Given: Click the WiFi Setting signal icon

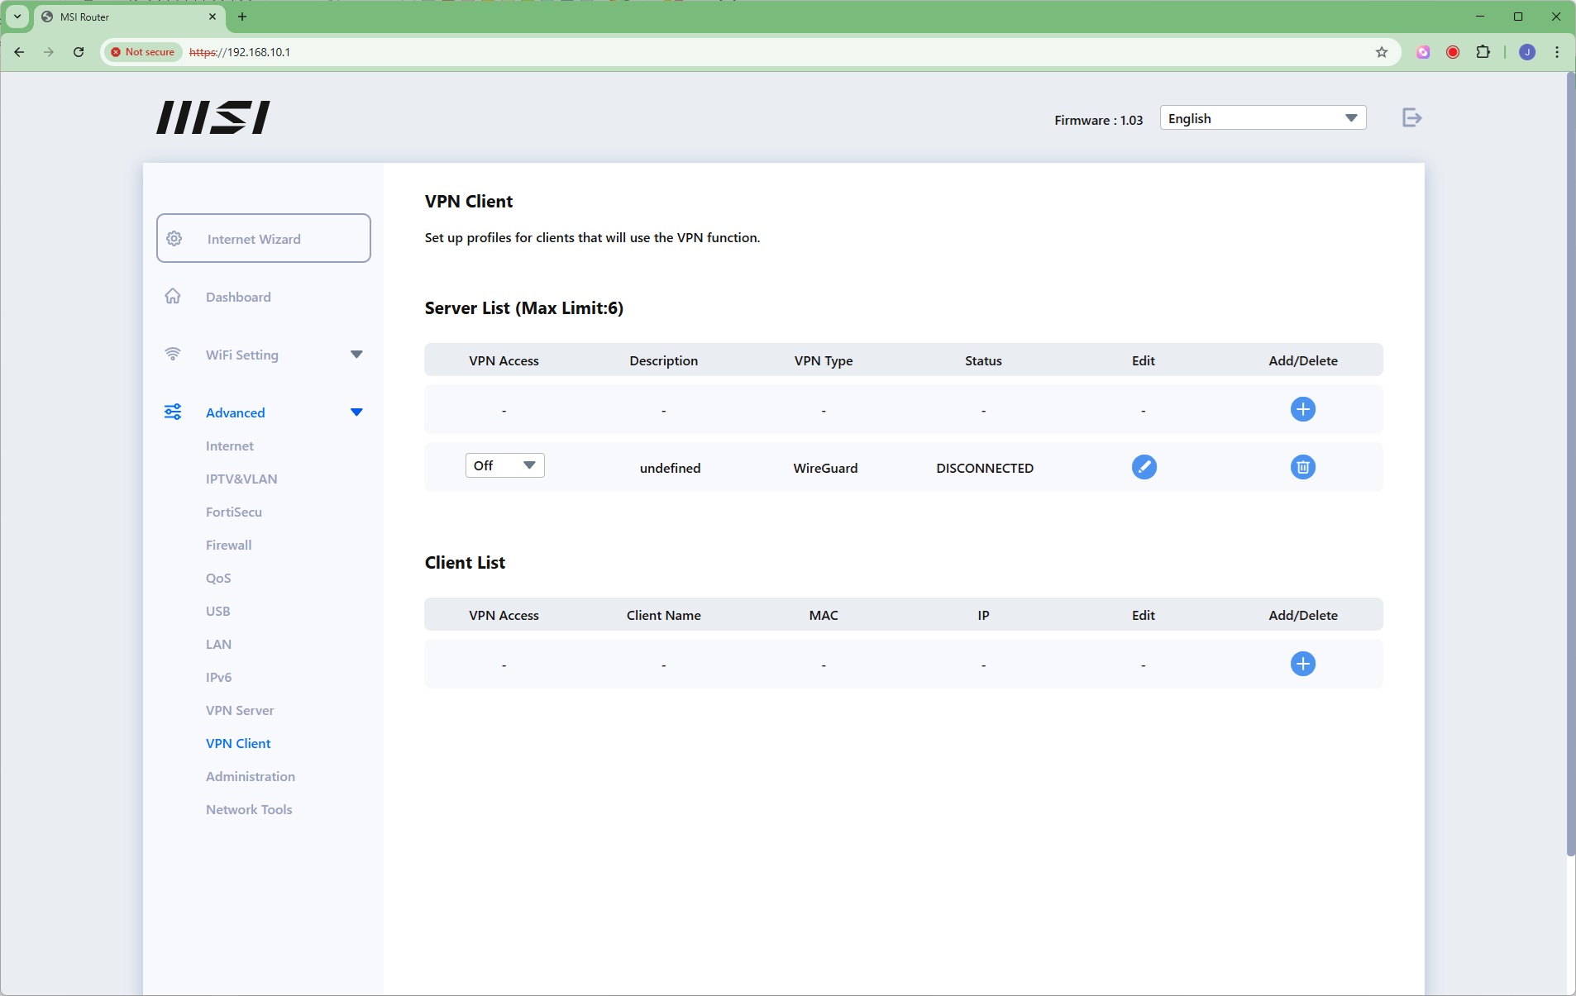Looking at the screenshot, I should tap(173, 355).
